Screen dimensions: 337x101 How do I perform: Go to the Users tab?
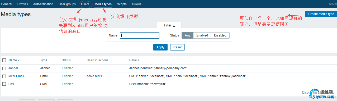(x=85, y=4)
